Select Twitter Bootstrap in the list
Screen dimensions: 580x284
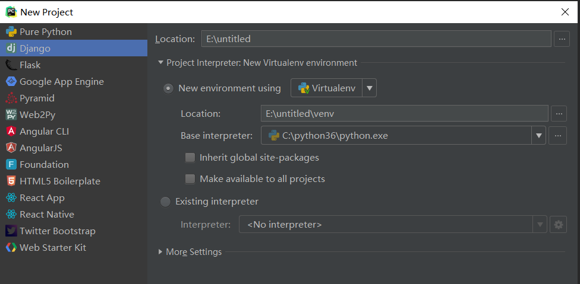tap(74, 231)
